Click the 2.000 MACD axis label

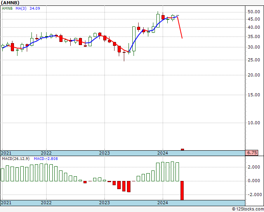point(254,167)
